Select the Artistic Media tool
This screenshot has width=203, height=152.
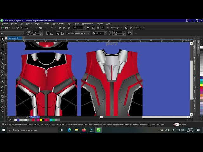(2, 63)
